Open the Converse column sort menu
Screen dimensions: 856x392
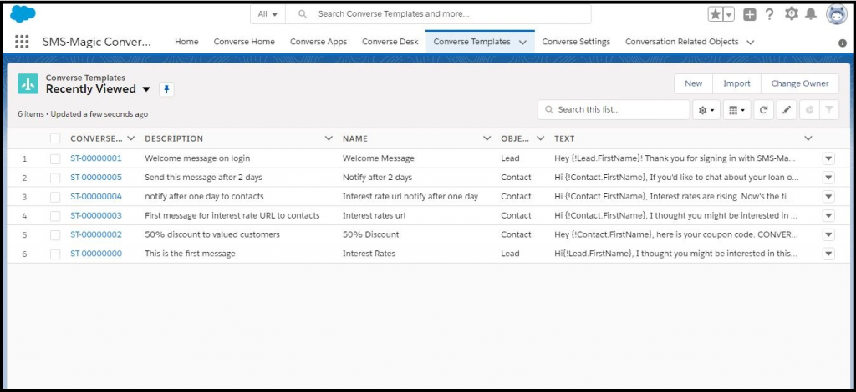tap(130, 138)
